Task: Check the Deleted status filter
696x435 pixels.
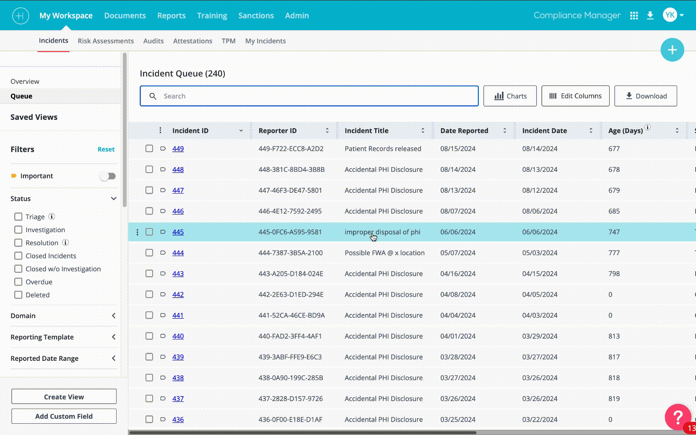Action: [18, 295]
